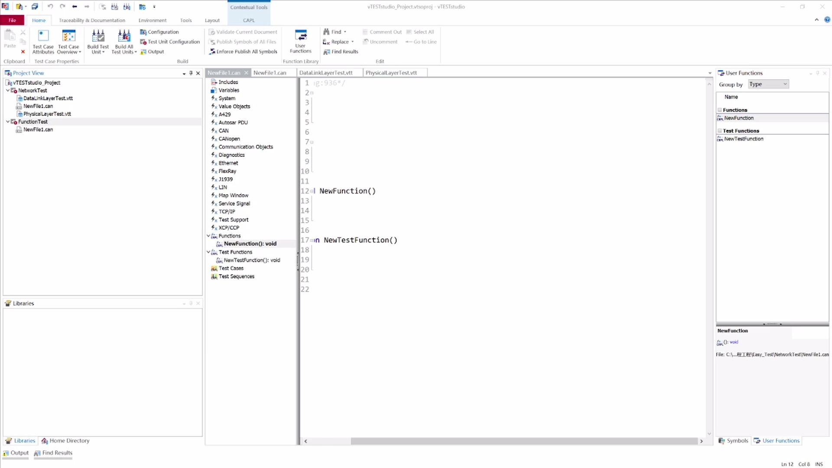Click the Test Unit Configuration icon
832x468 pixels.
click(x=170, y=42)
